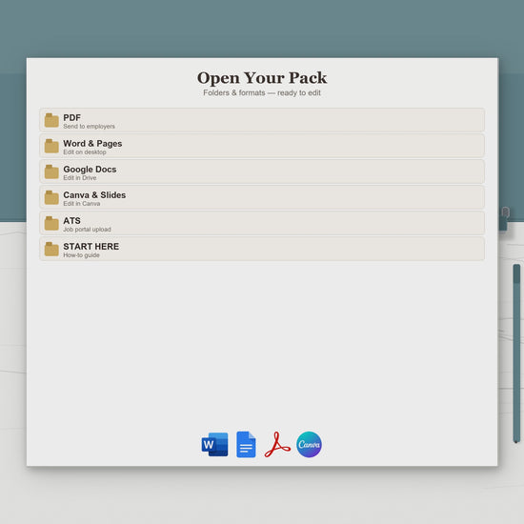Image resolution: width=524 pixels, height=524 pixels.
Task: Open the Canva round logo icon
Action: (x=309, y=445)
